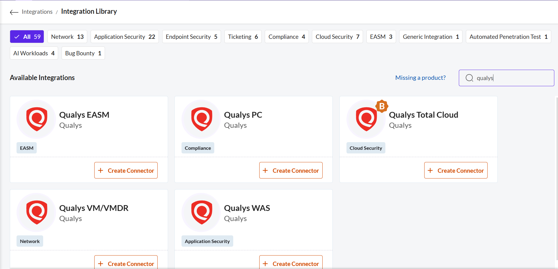Screen dimensions: 558x269
Task: Click the search field containing qualys
Action: (506, 78)
